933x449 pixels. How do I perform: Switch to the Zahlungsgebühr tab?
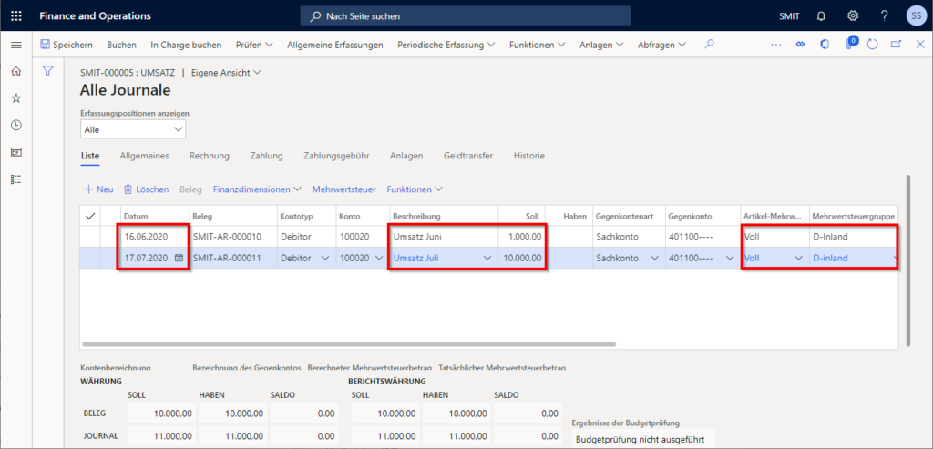336,156
